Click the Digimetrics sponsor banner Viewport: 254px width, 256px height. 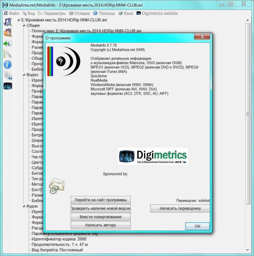(x=153, y=156)
